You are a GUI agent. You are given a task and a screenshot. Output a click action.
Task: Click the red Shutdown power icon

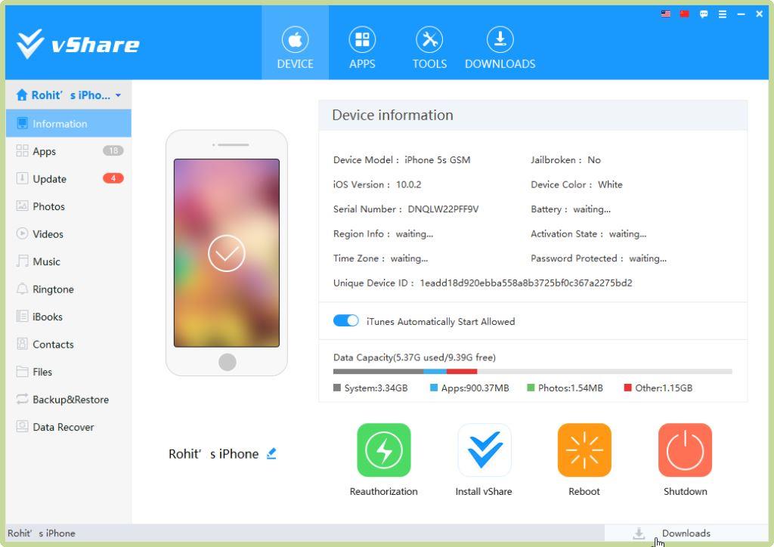685,450
